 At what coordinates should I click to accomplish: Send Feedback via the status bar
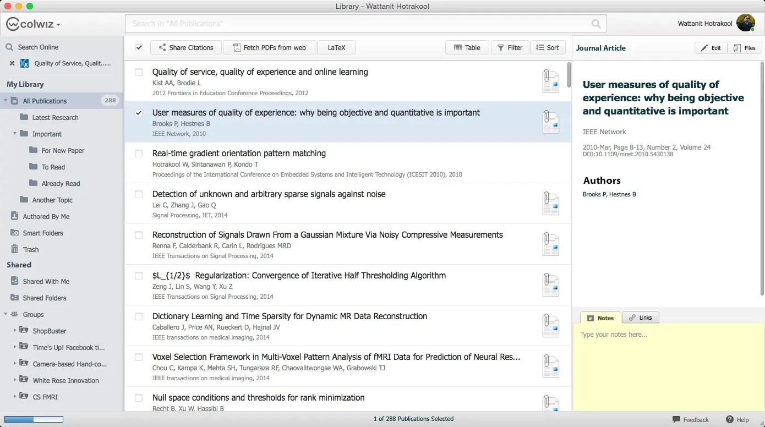pos(691,419)
